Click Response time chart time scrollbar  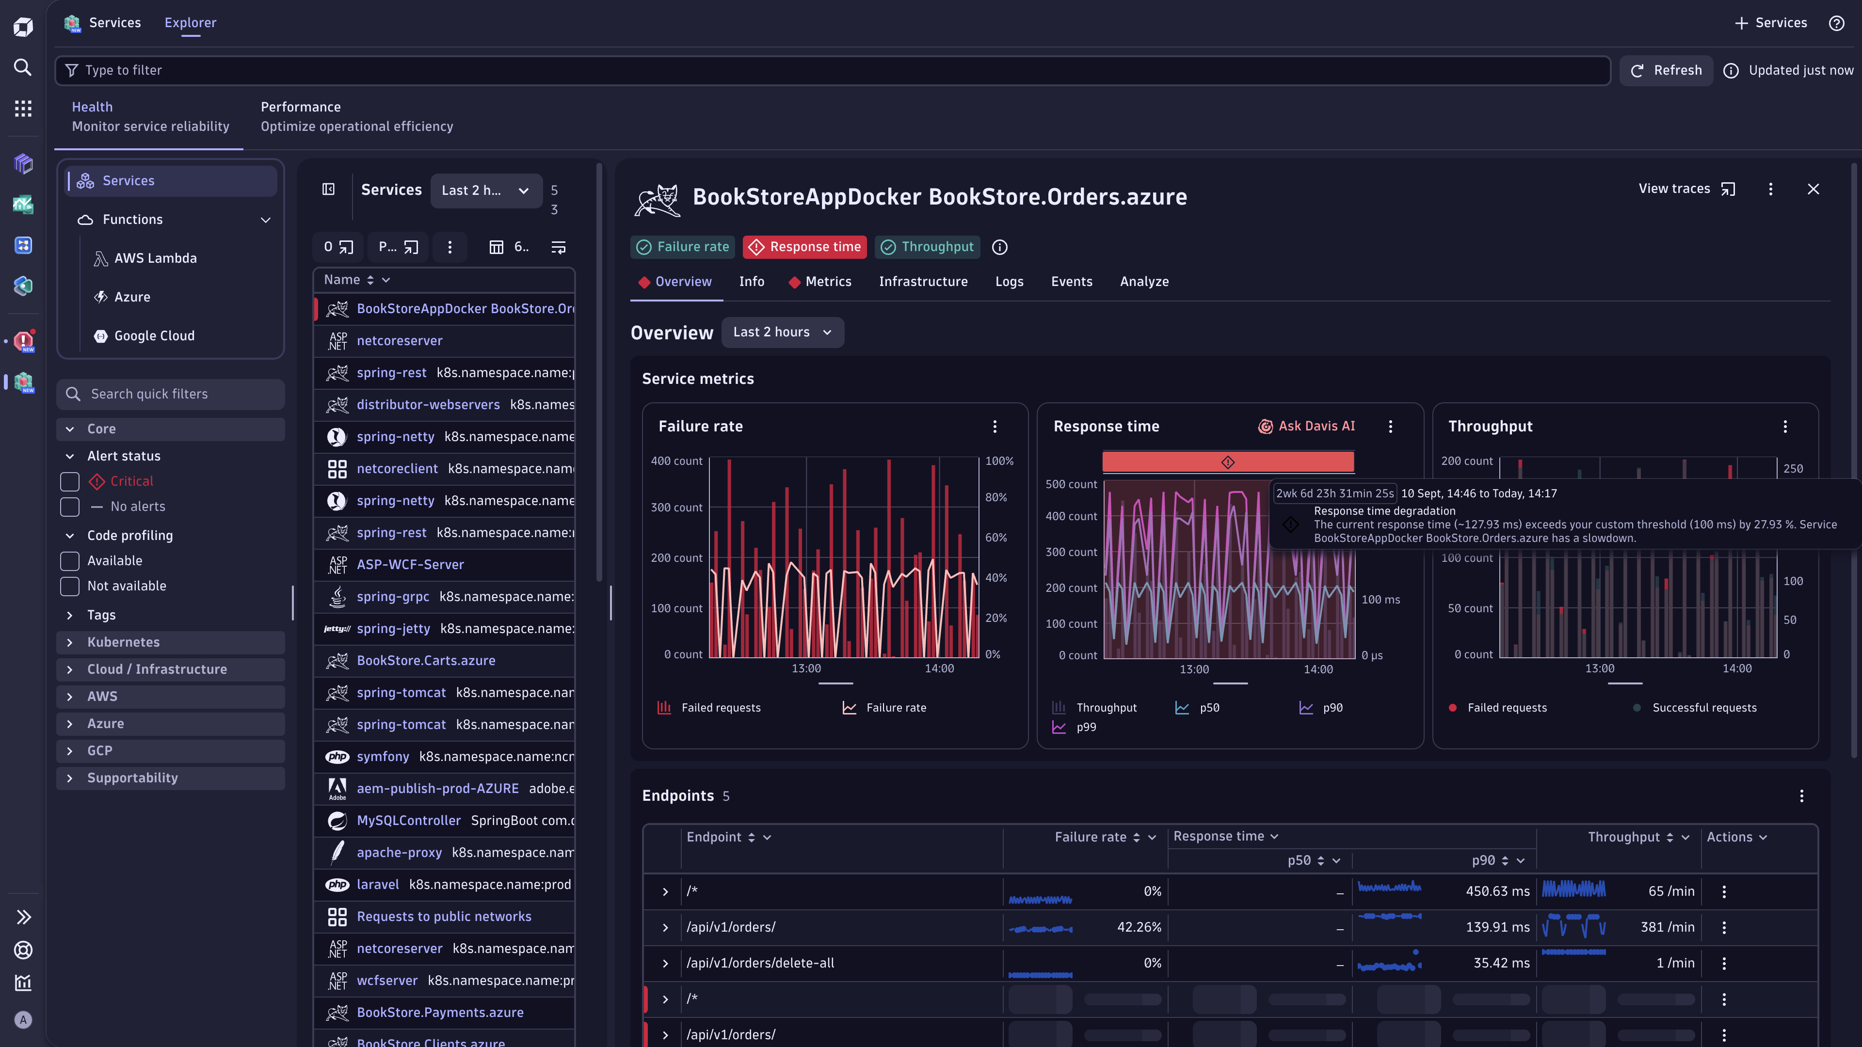(x=1230, y=683)
